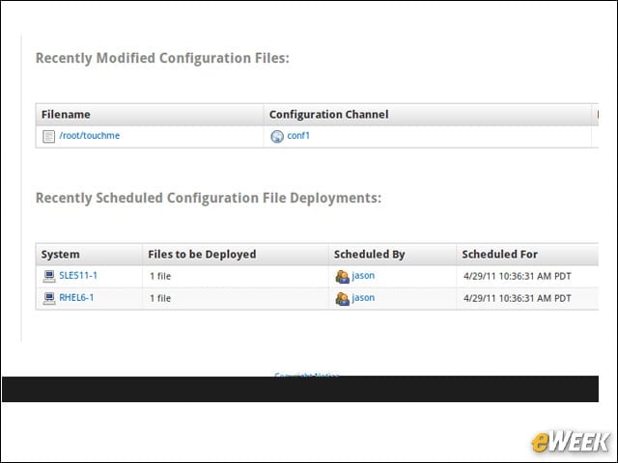Click the globe icon next to conf1
The image size is (618, 463).
(277, 137)
